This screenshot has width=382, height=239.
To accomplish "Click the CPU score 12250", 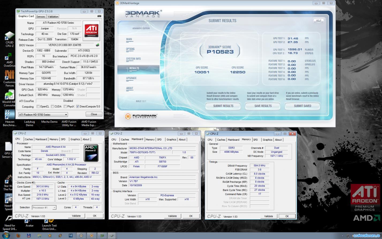I will click(238, 72).
